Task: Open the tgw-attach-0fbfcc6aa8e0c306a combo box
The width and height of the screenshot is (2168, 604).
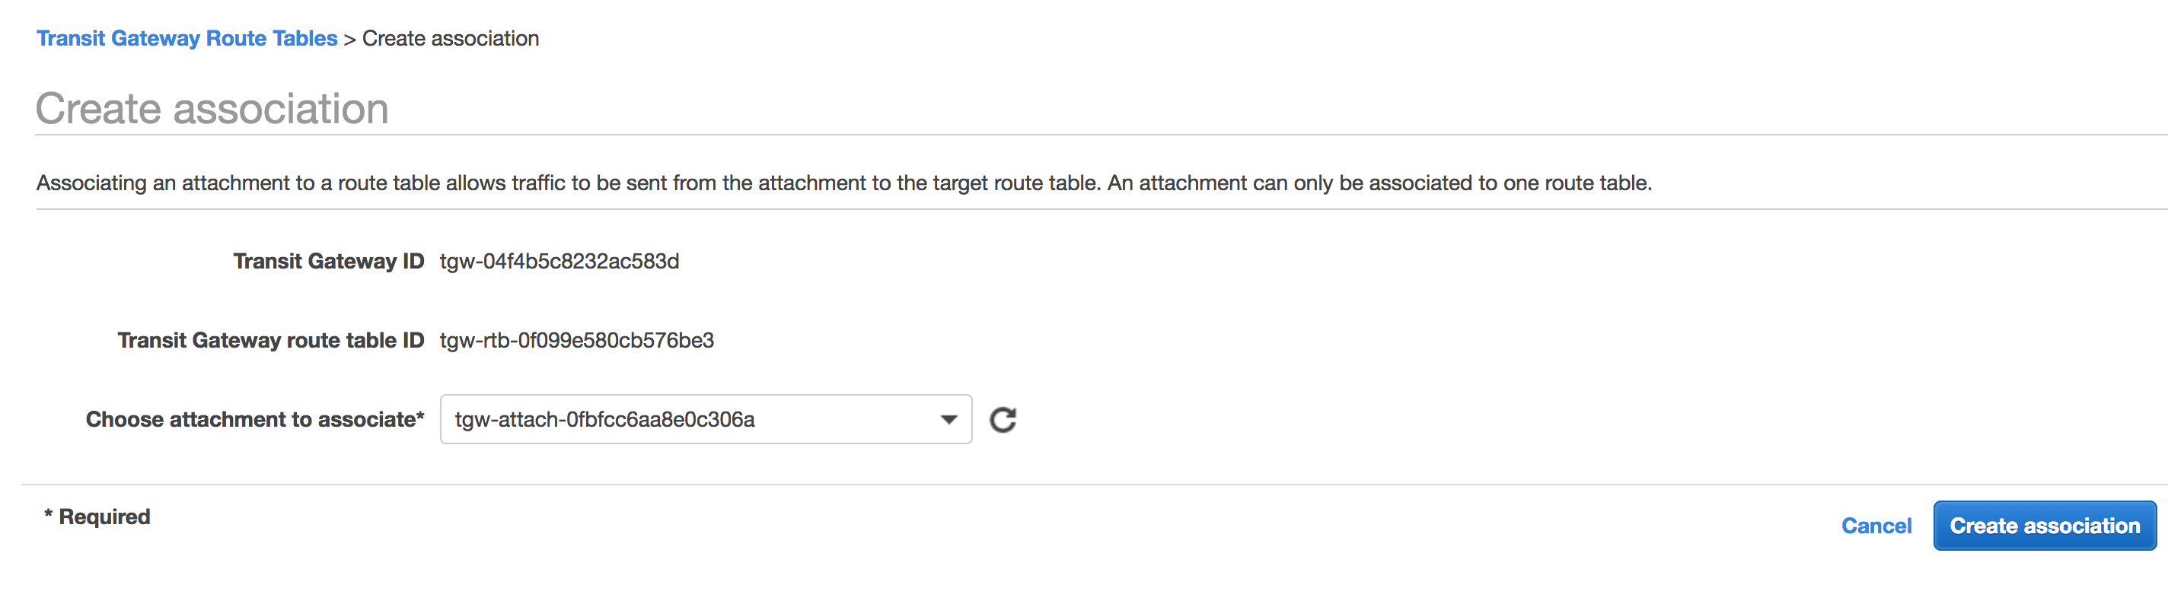Action: 705,419
